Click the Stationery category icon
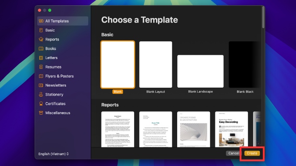Image resolution: width=296 pixels, height=166 pixels. point(41,94)
